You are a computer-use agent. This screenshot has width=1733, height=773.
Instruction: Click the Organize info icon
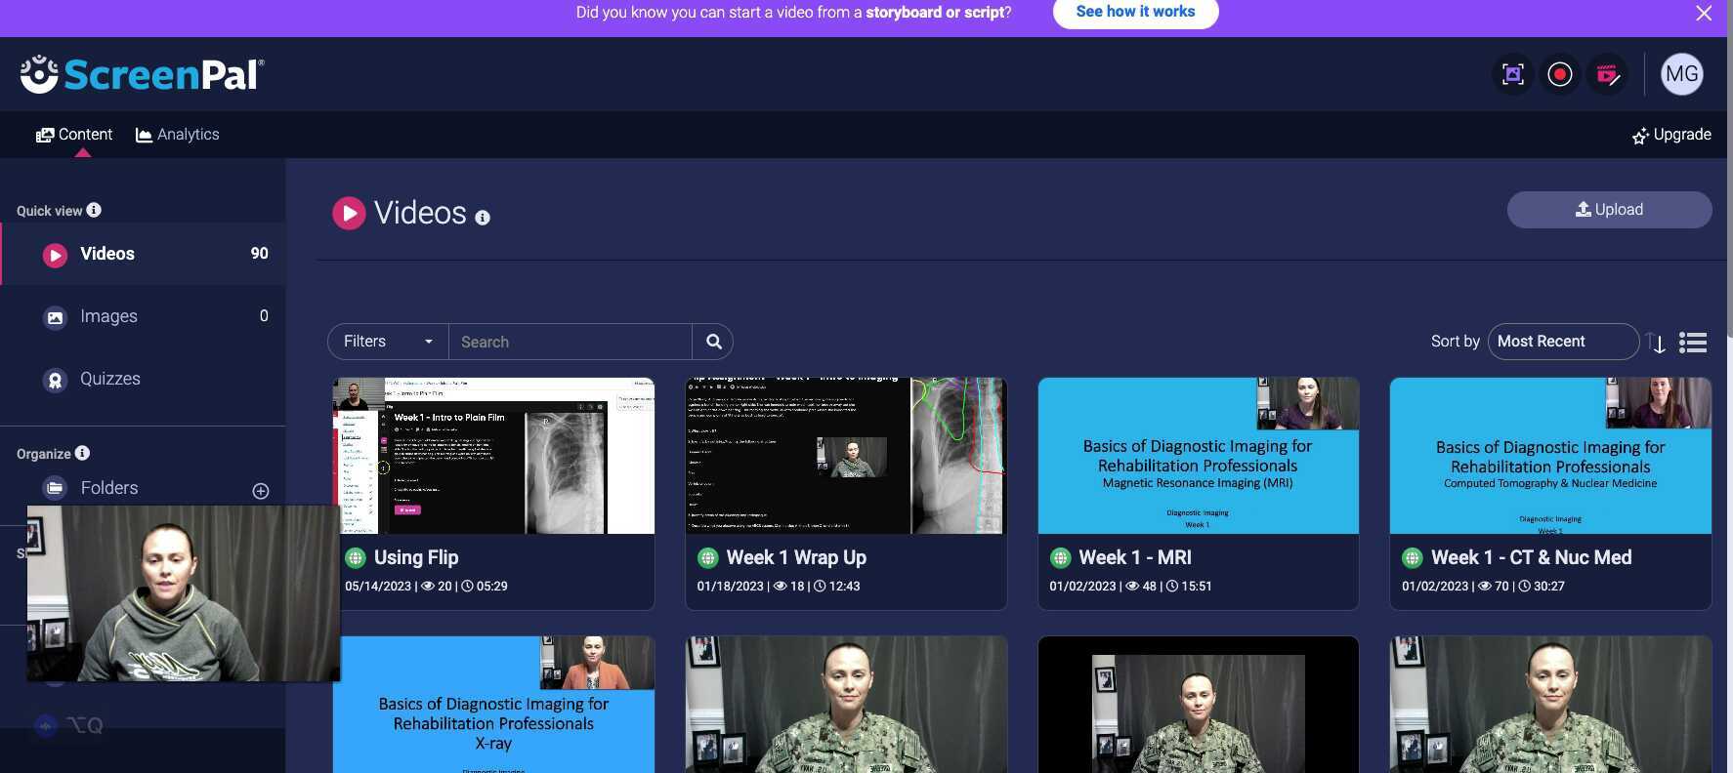82,453
